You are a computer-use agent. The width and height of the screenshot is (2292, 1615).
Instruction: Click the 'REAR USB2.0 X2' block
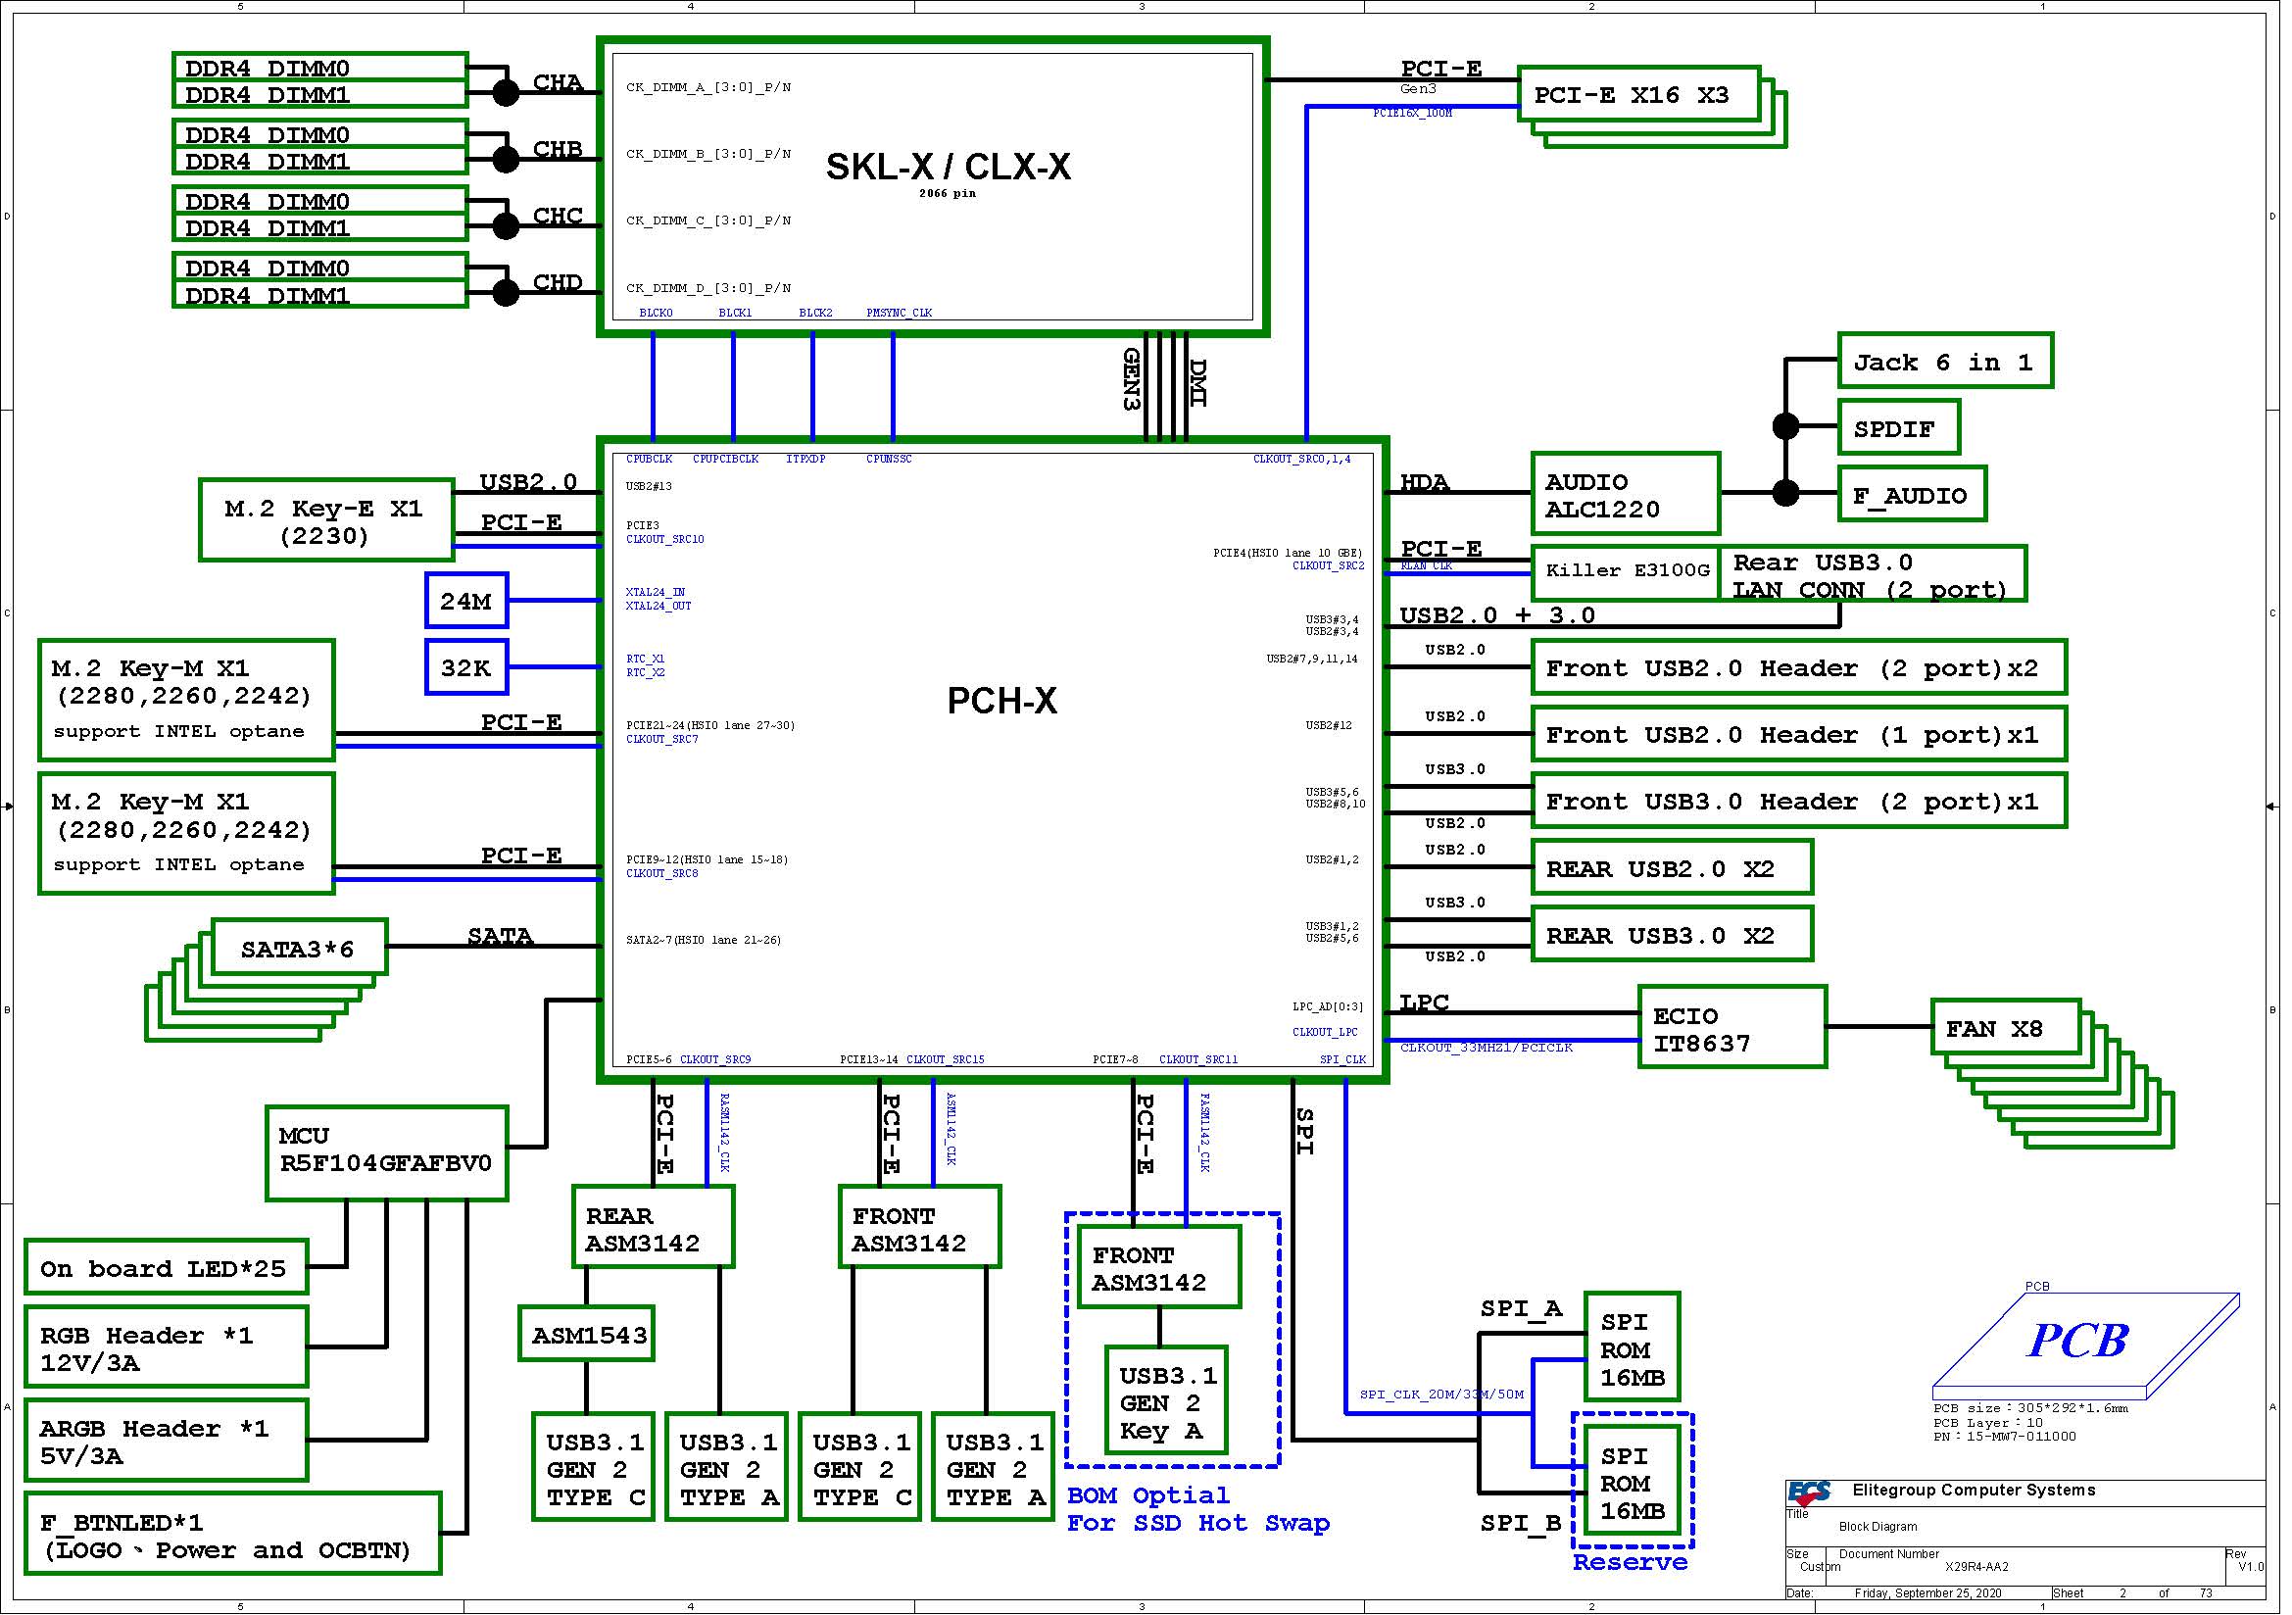coord(1672,868)
